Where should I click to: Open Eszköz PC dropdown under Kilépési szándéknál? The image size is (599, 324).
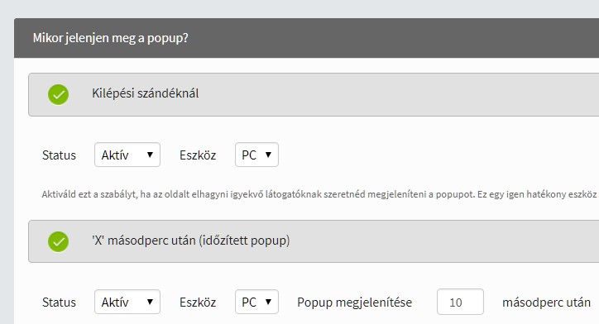pos(256,155)
